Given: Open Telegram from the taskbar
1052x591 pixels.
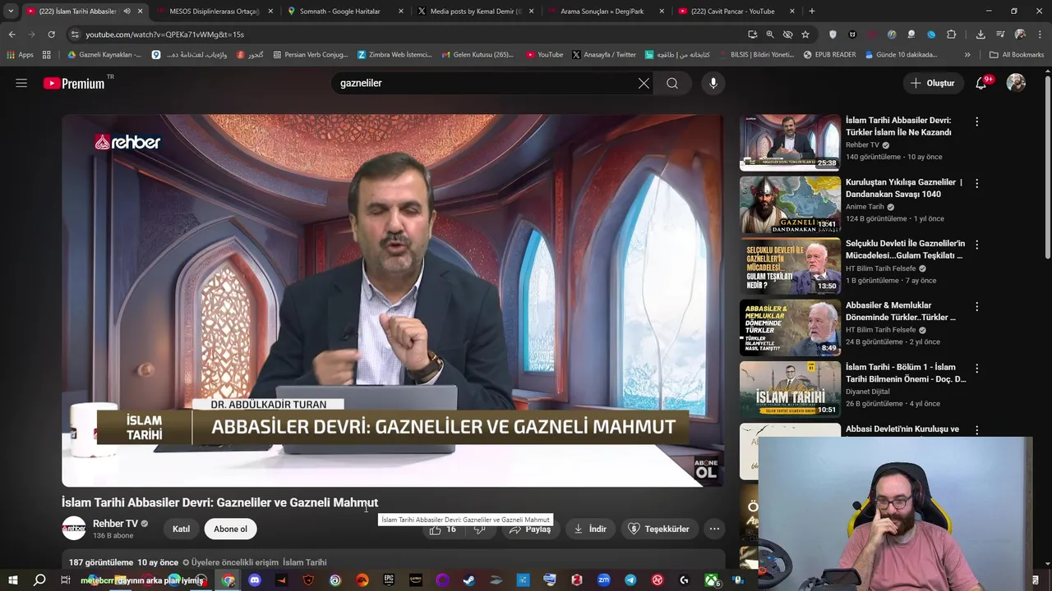Looking at the screenshot, I should click(630, 580).
